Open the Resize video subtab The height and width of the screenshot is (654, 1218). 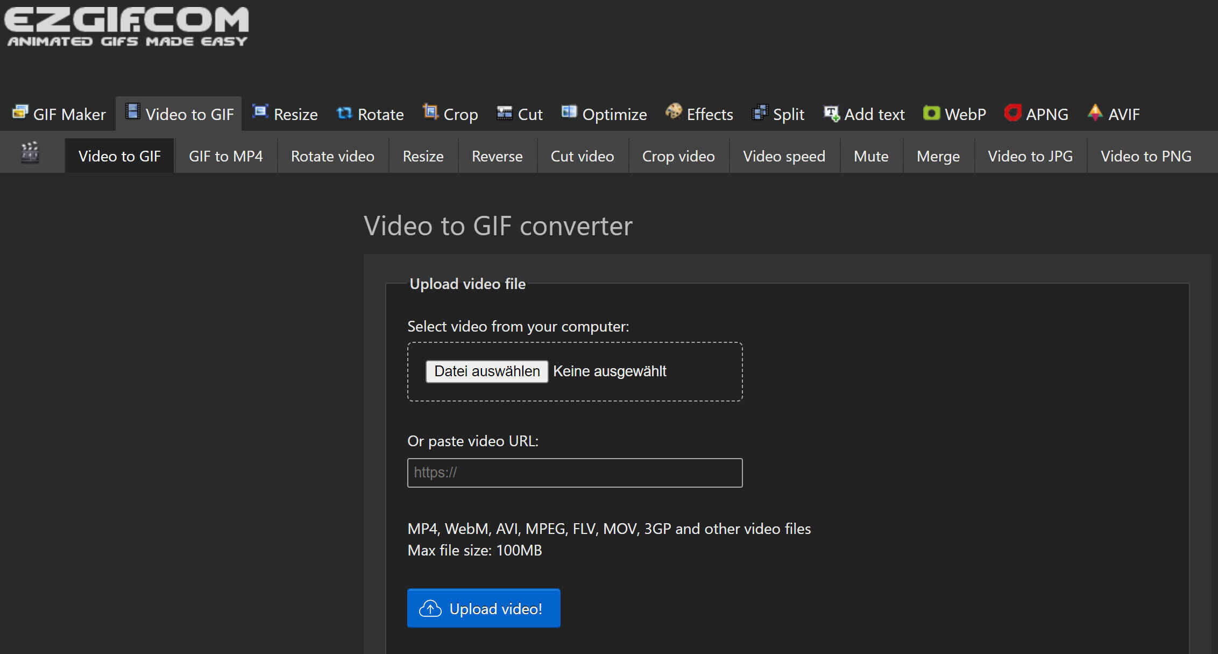pyautogui.click(x=423, y=156)
